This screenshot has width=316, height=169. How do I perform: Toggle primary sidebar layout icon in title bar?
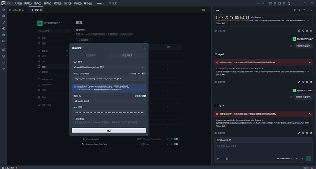(271, 3)
